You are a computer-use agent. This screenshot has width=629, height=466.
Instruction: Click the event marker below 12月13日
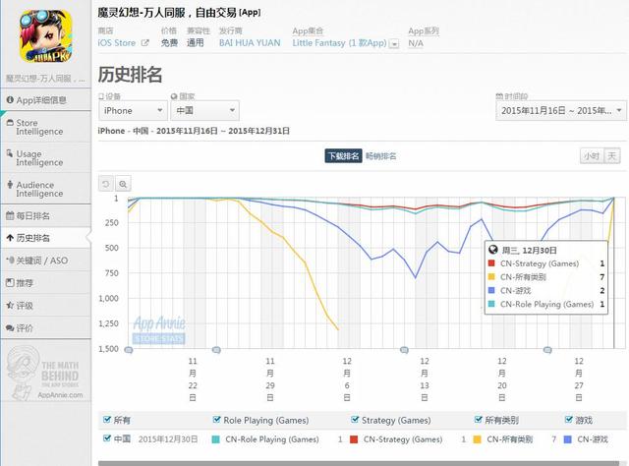[x=404, y=350]
